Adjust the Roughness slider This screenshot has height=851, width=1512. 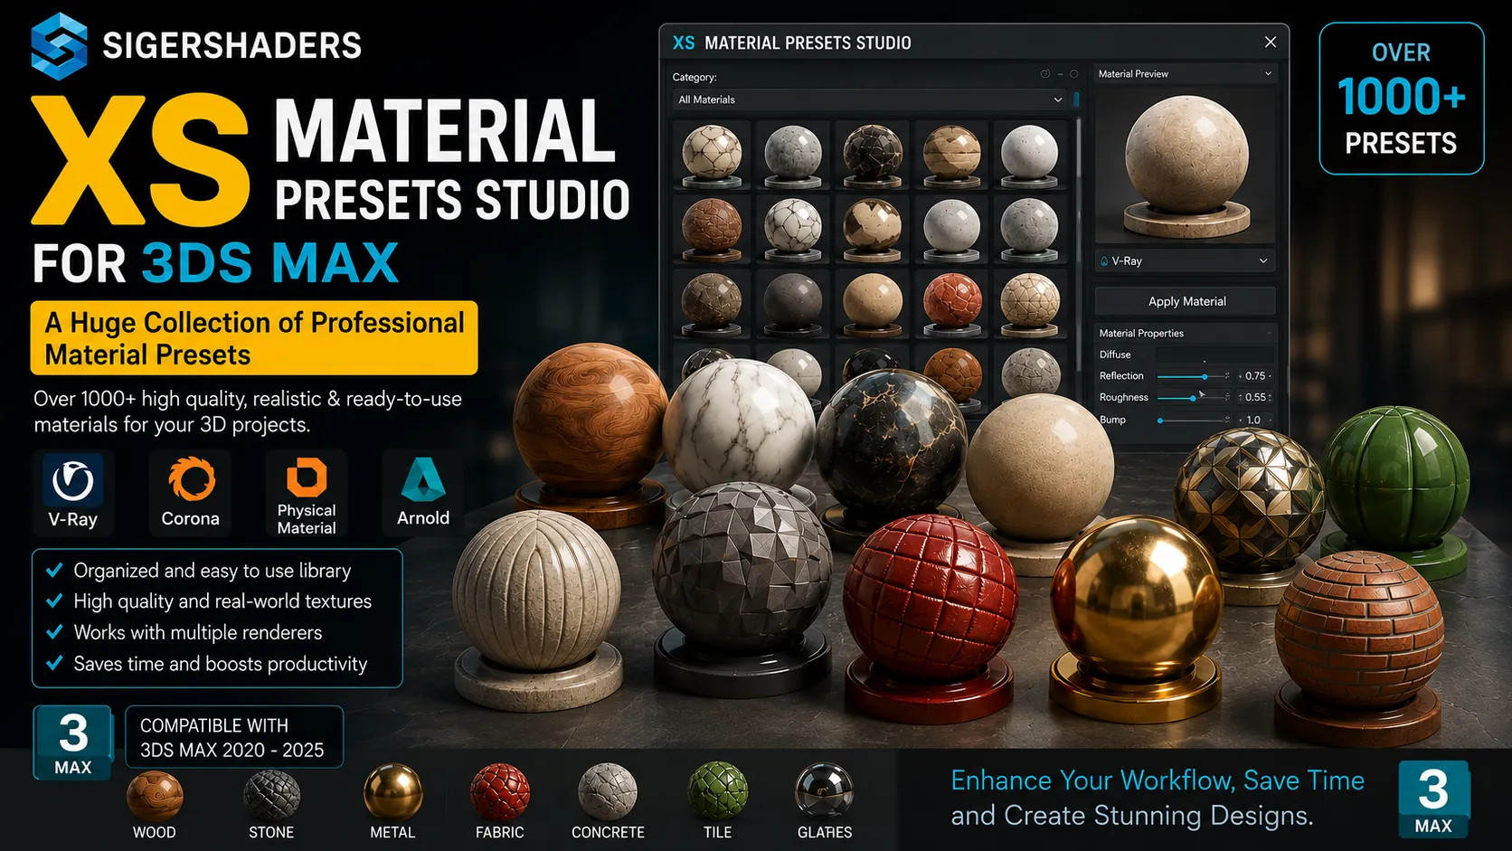[1194, 398]
